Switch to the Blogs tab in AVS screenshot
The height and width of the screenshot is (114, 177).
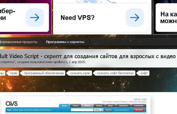110,106
